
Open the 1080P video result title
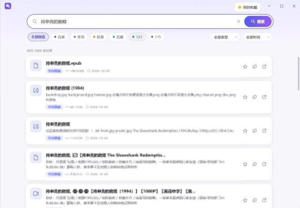click(x=120, y=191)
